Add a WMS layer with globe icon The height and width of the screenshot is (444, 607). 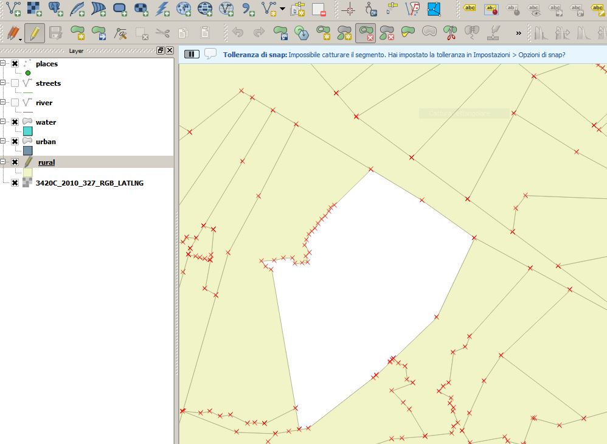point(184,9)
